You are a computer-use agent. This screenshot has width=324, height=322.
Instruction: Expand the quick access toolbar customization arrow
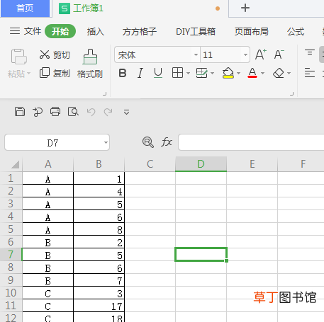(x=126, y=112)
